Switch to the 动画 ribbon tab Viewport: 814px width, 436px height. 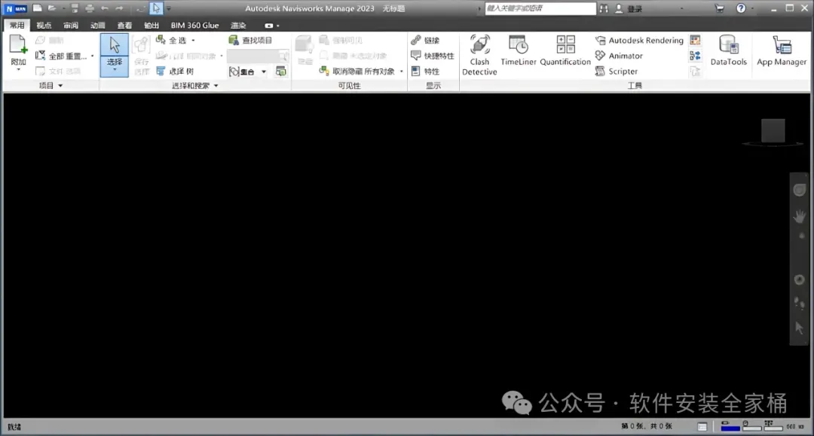pyautogui.click(x=97, y=26)
